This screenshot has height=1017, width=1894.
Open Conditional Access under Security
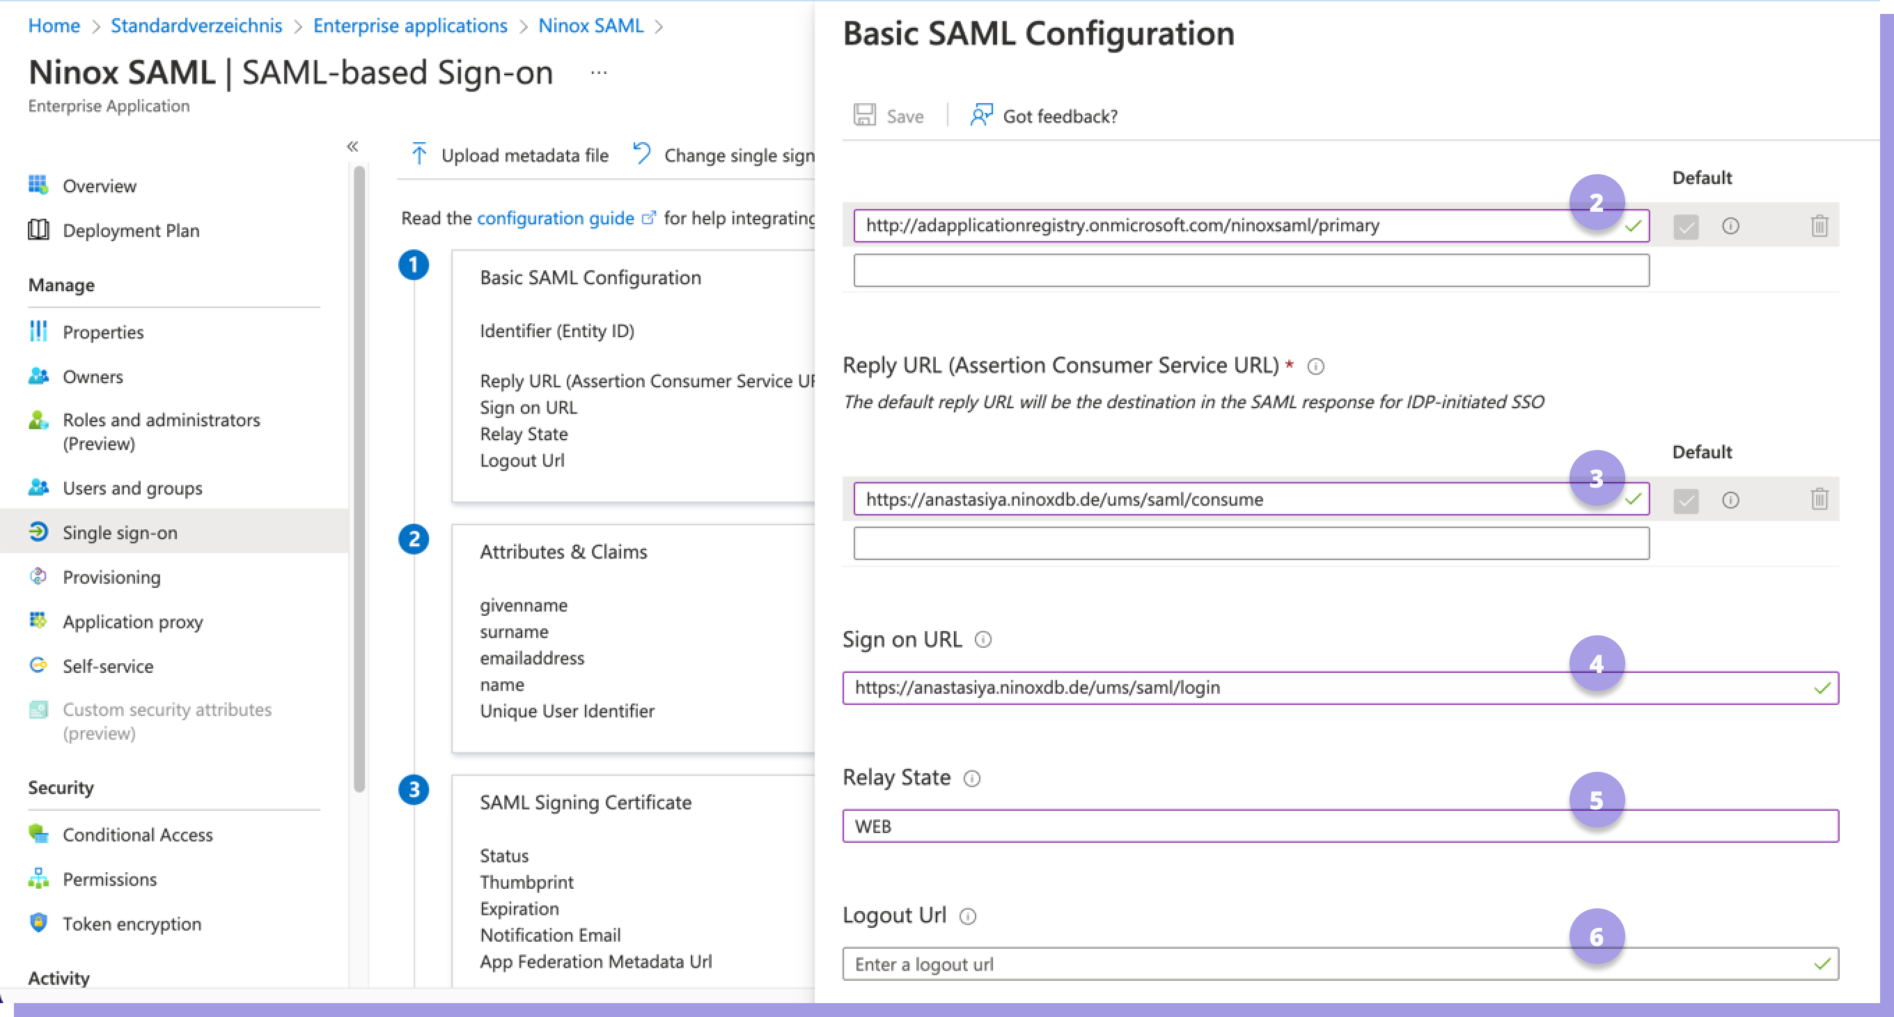137,834
